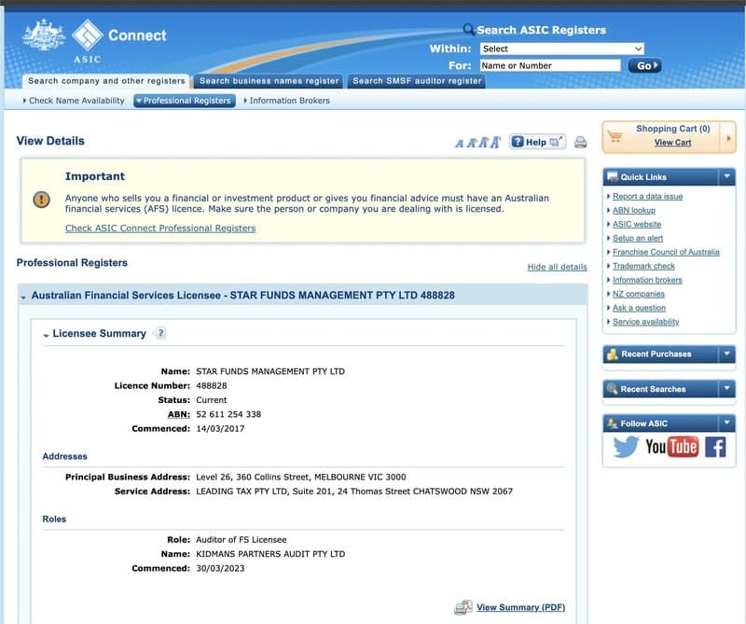
Task: Click the KIDMANS PARTNERS AUDIT PTY LTD name
Action: pos(270,554)
